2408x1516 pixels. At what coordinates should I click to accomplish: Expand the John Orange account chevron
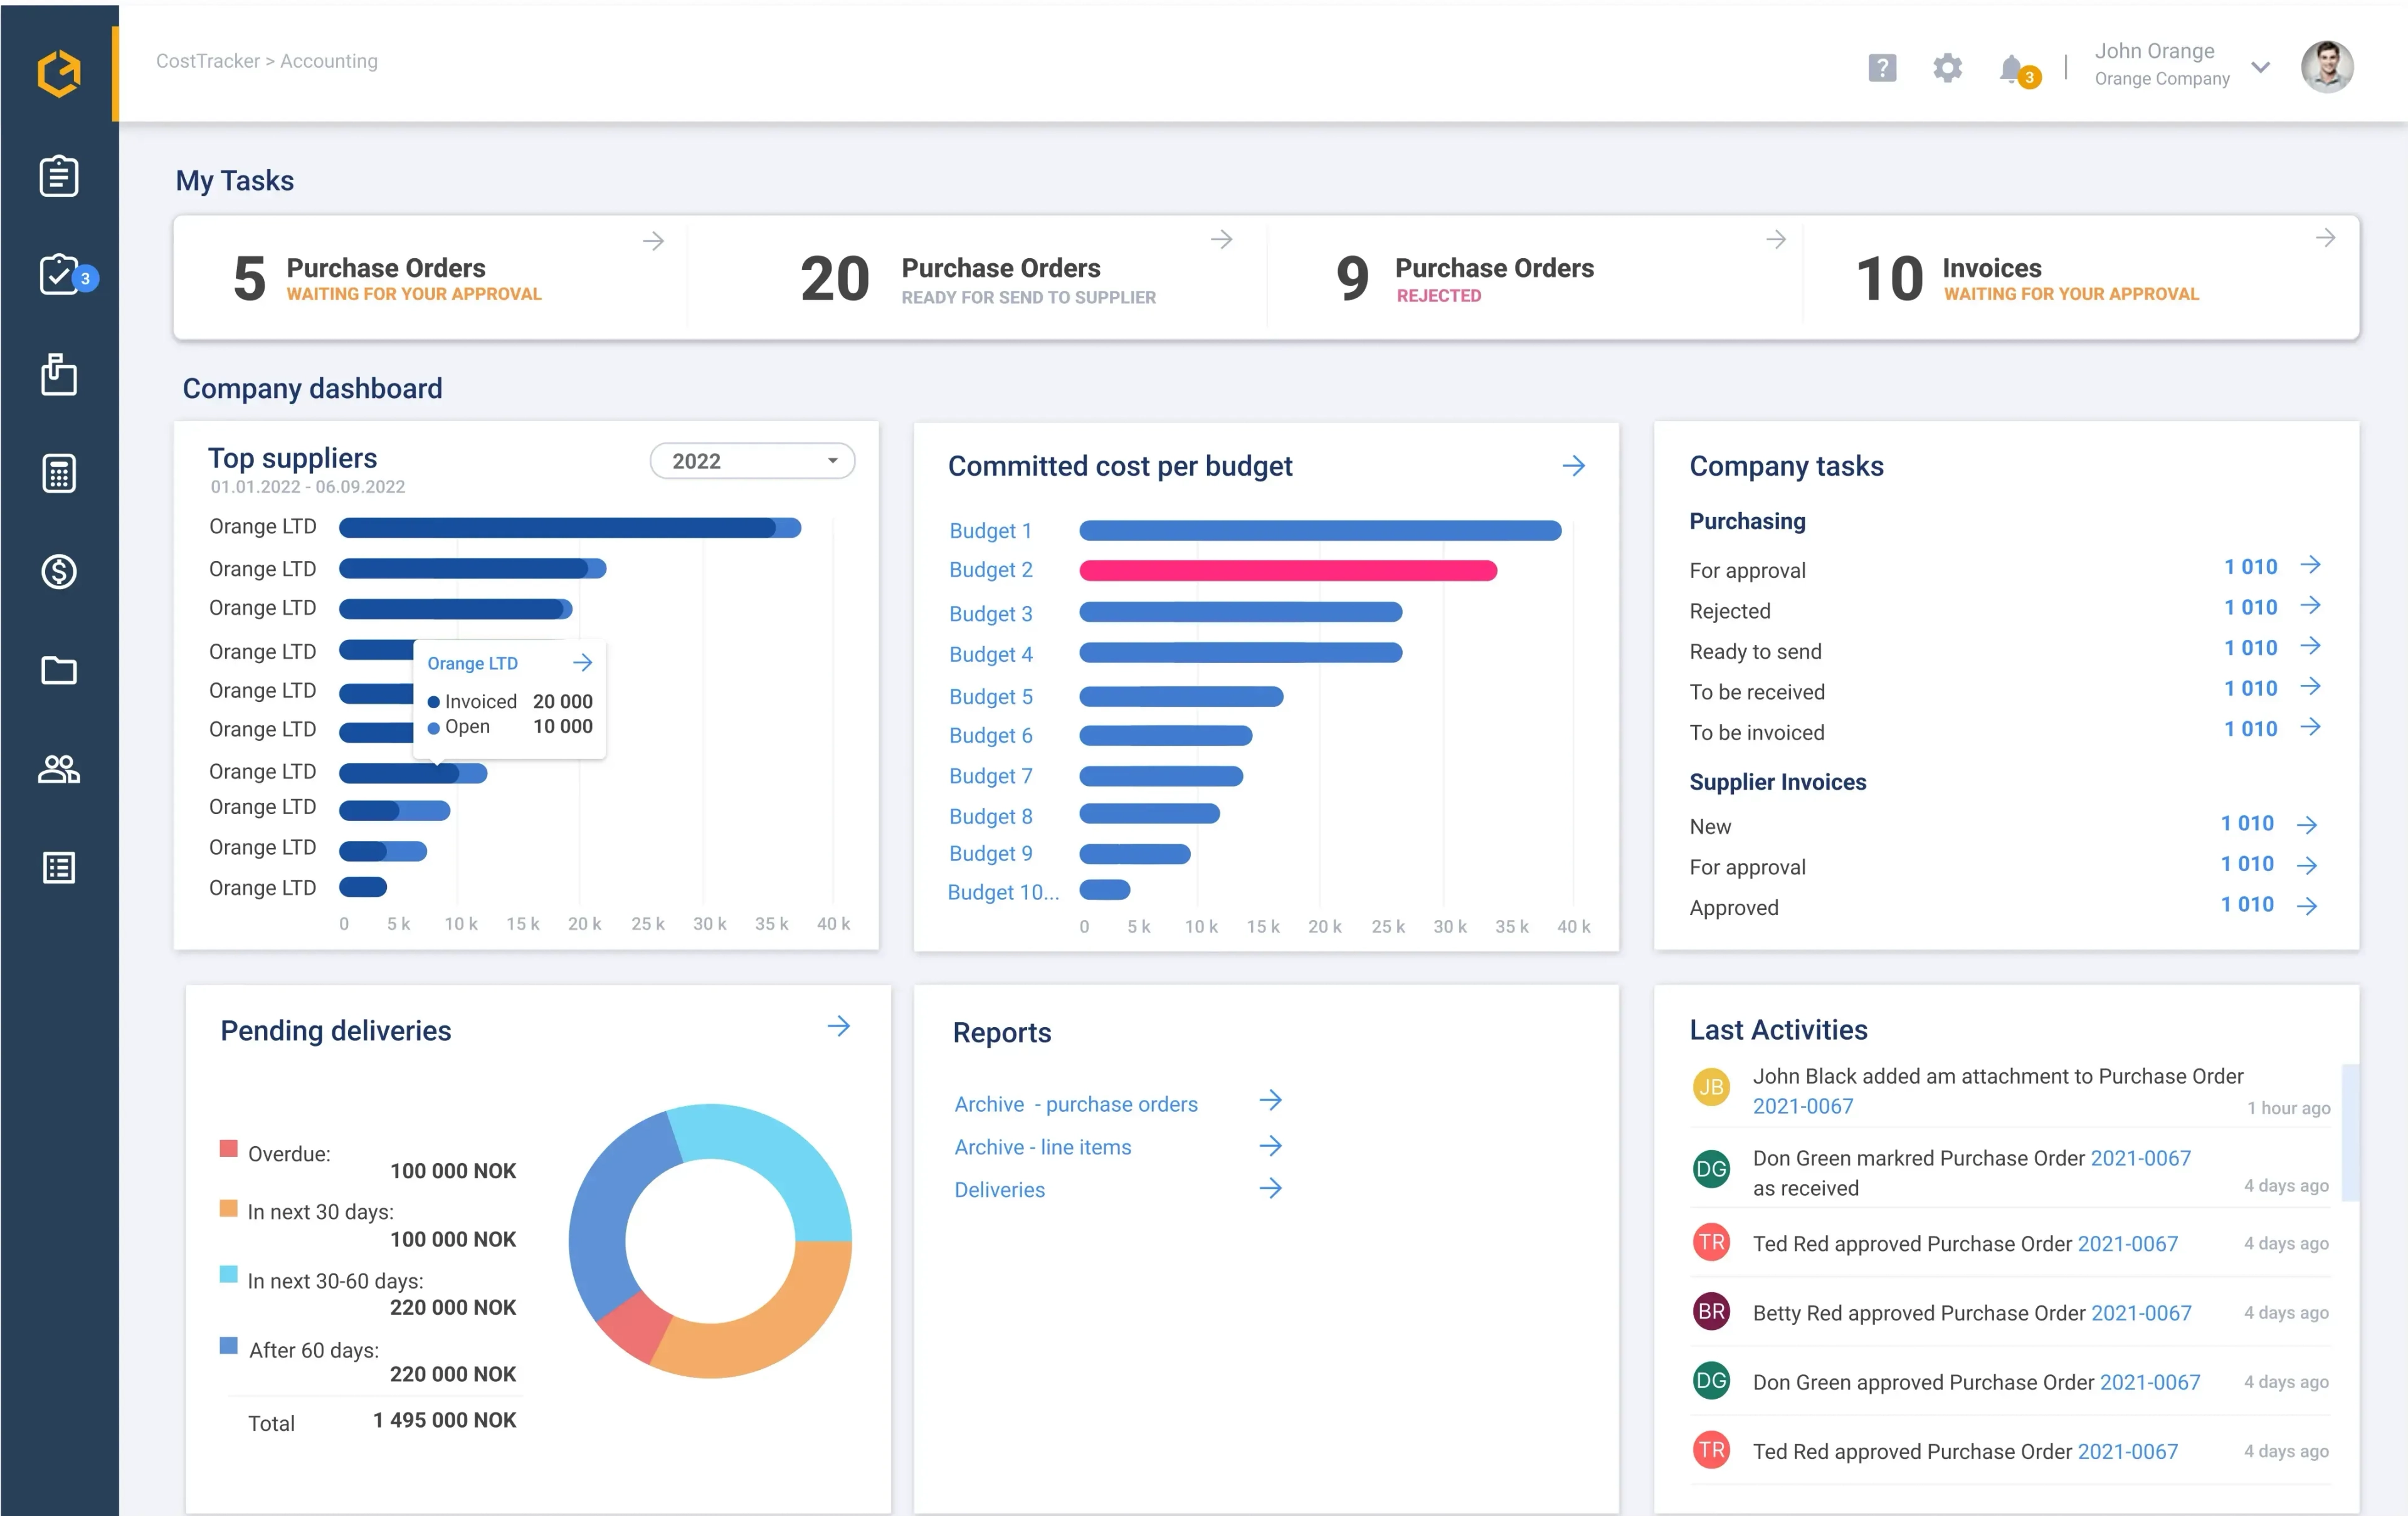coord(2260,68)
